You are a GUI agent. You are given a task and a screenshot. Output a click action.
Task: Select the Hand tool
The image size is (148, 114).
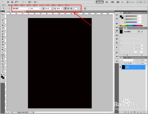pos(3,69)
